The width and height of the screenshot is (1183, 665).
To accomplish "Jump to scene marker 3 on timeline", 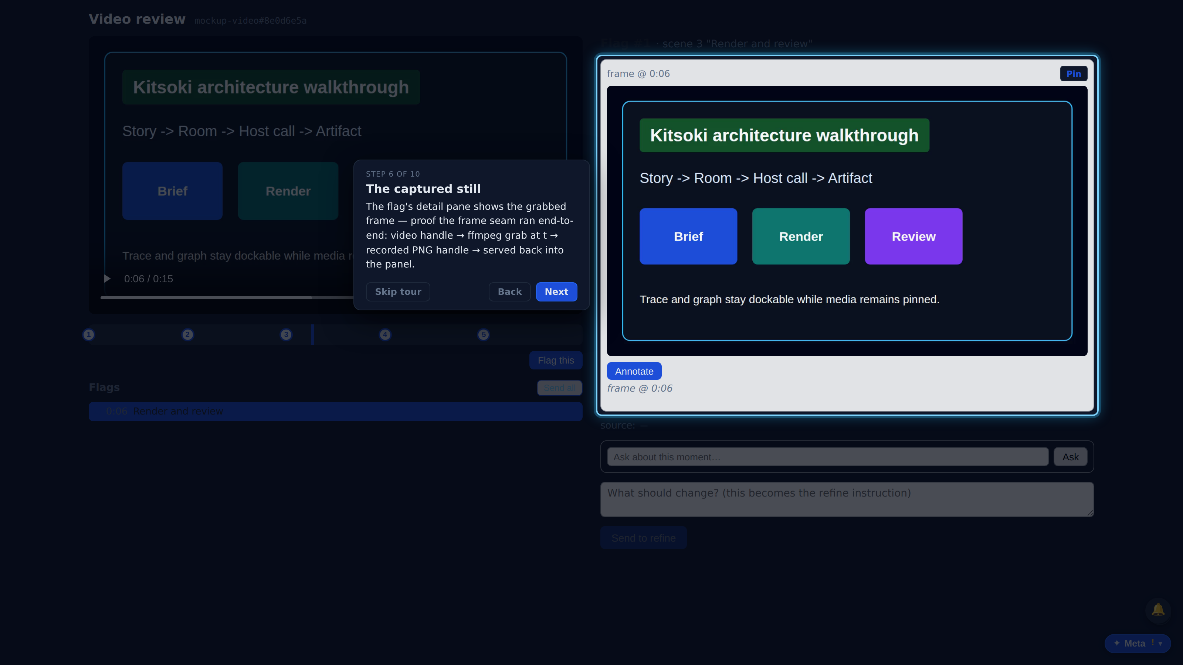I will coord(286,335).
